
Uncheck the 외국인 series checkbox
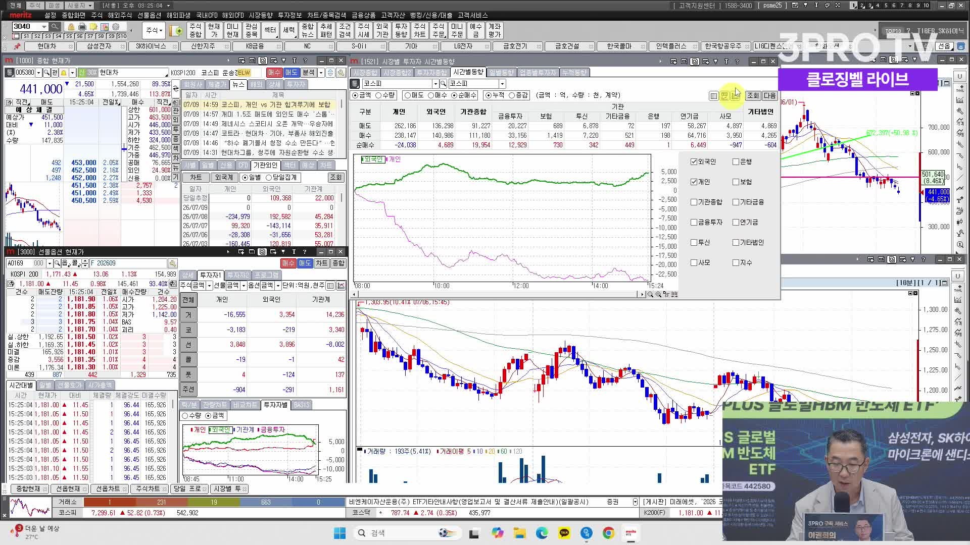(694, 162)
